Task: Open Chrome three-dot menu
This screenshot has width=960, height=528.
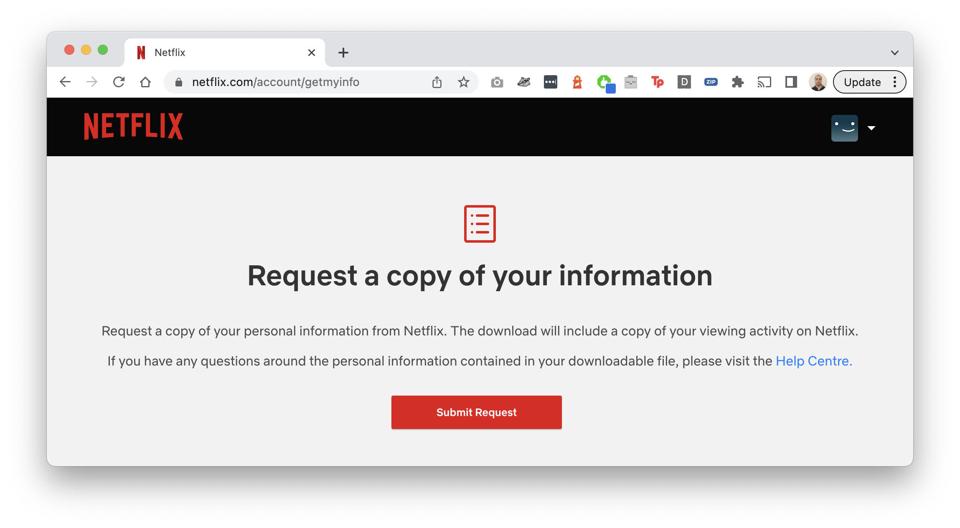Action: [x=895, y=82]
